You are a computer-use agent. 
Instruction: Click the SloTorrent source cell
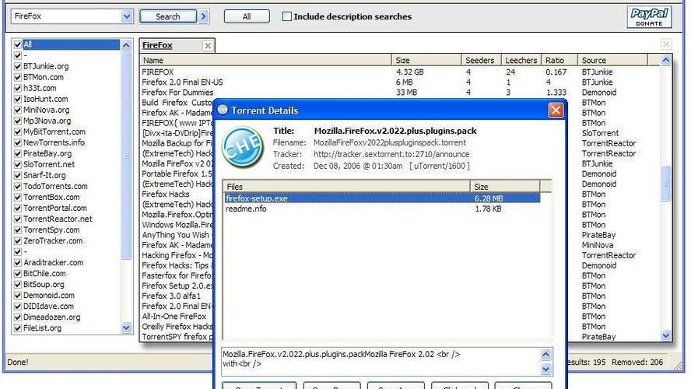[x=600, y=134]
